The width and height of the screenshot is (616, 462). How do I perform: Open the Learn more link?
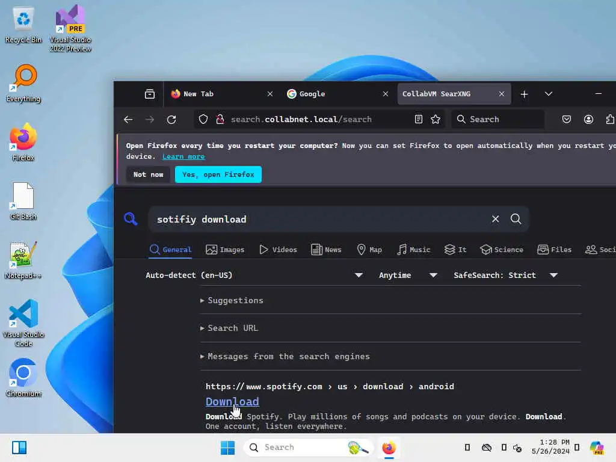[x=183, y=156]
